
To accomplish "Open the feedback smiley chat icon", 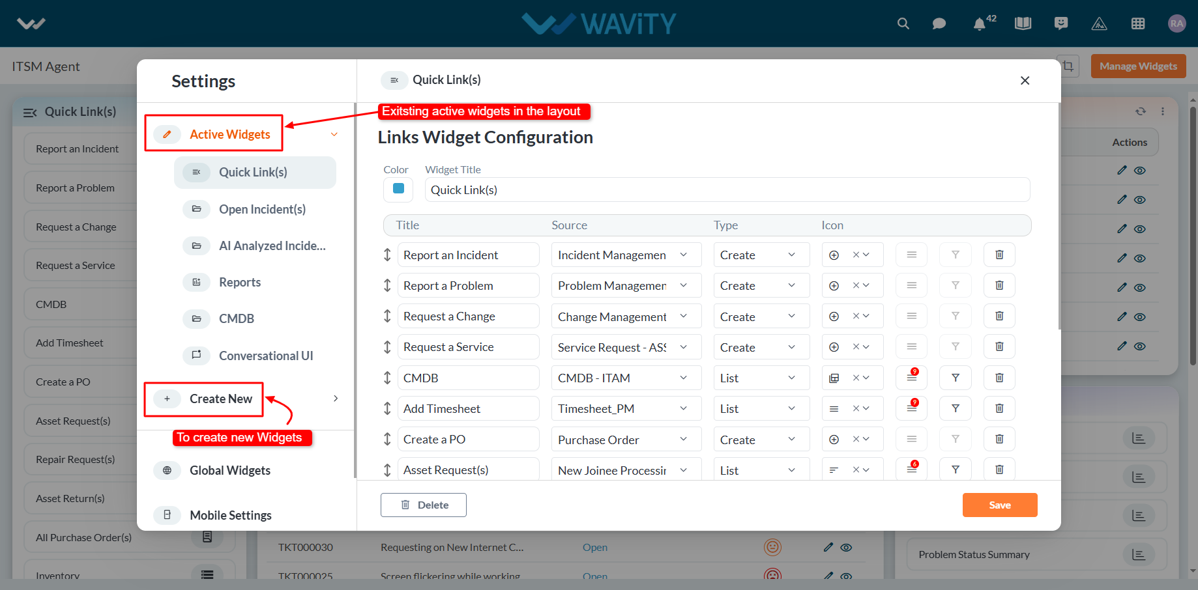I will (1061, 23).
